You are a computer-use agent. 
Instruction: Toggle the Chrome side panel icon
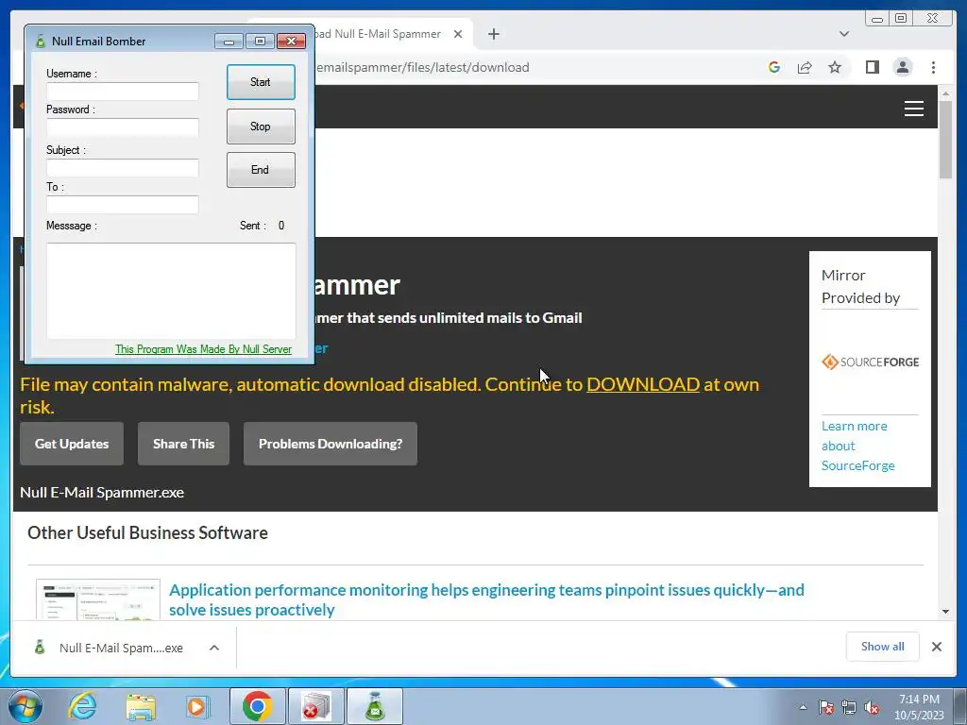(x=872, y=67)
